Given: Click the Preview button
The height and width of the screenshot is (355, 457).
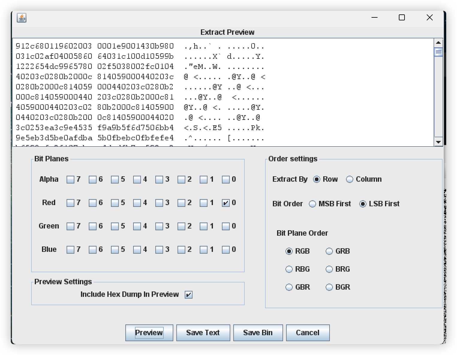Looking at the screenshot, I should pyautogui.click(x=149, y=333).
